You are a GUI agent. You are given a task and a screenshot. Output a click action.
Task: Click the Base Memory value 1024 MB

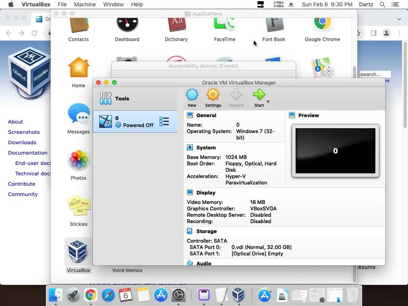pos(236,157)
